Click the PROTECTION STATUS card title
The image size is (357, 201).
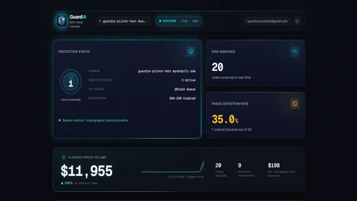pyautogui.click(x=74, y=52)
